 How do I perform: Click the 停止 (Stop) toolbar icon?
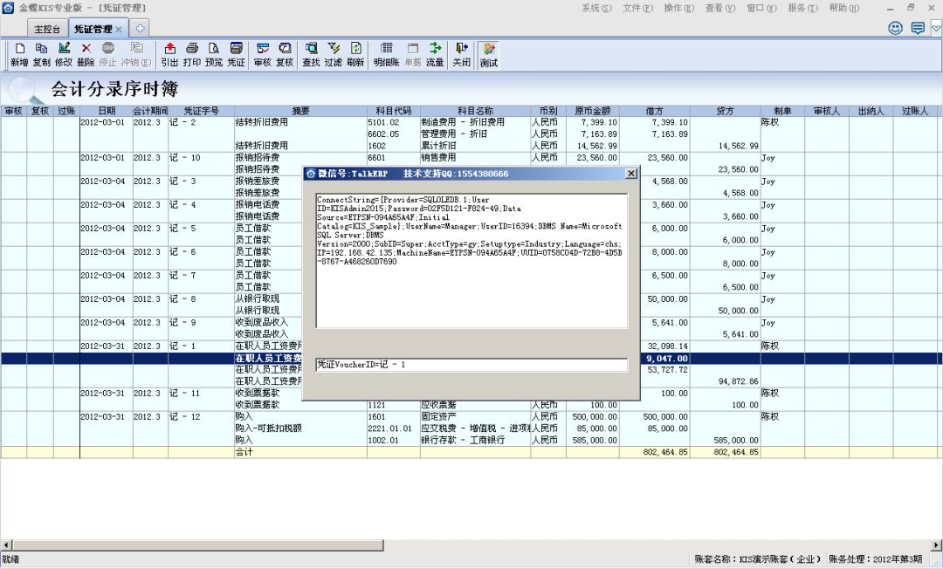pos(108,54)
